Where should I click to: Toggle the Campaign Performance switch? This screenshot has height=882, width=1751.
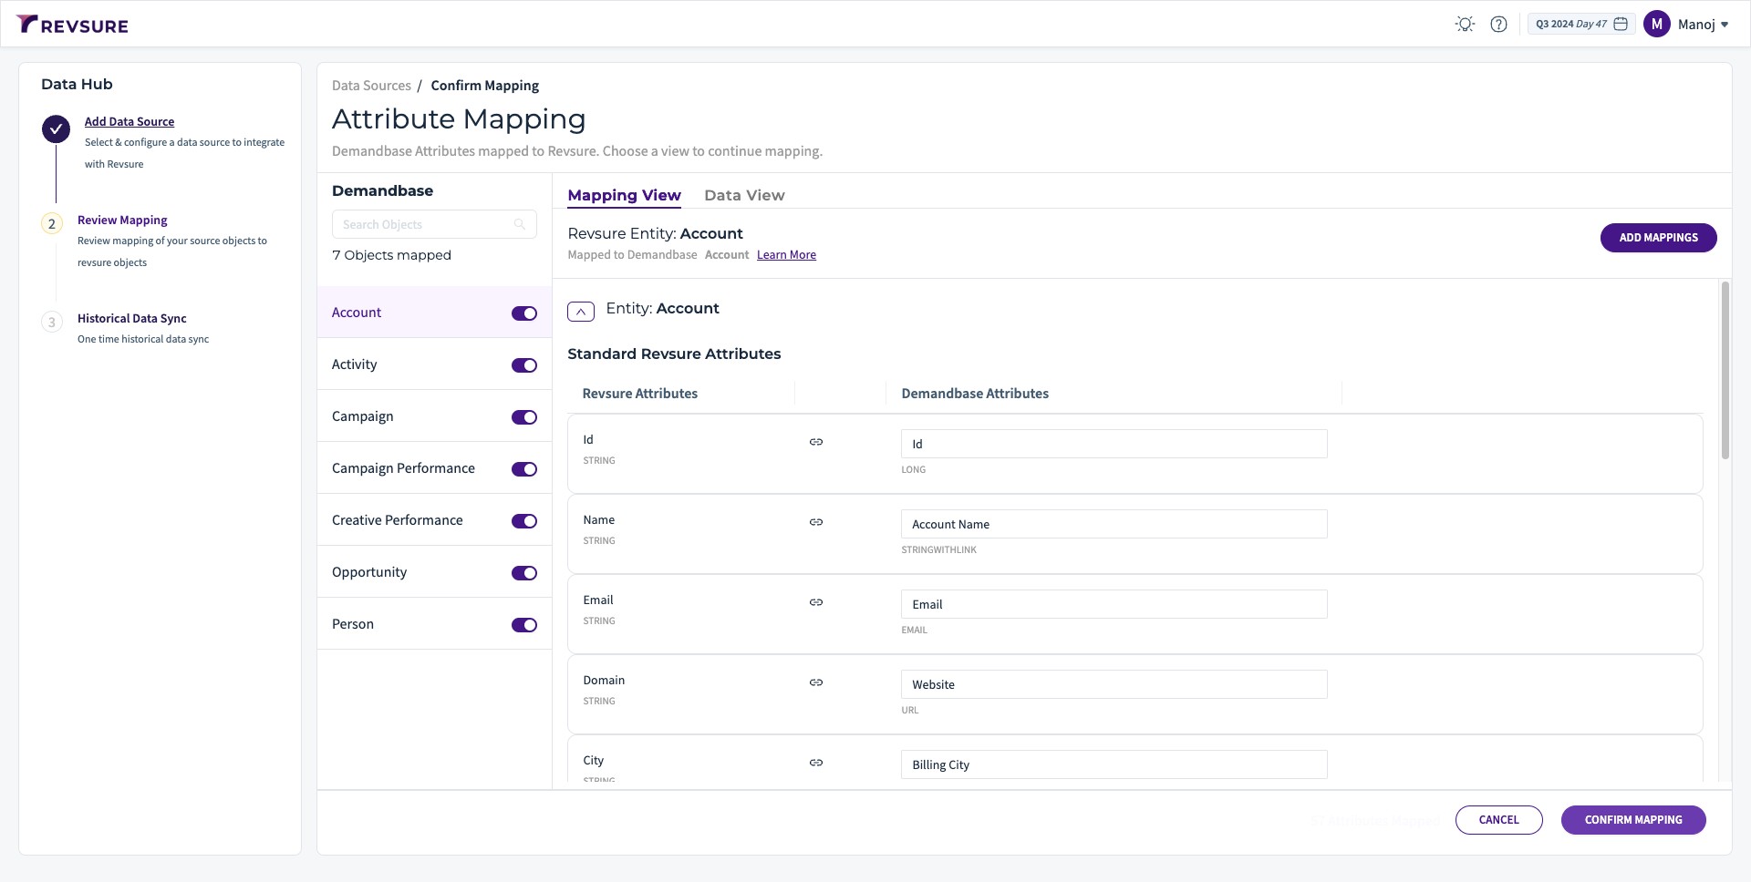coord(524,469)
